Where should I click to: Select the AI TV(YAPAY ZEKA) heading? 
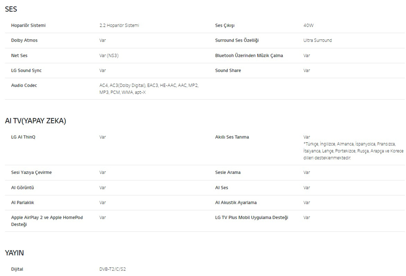(x=36, y=121)
